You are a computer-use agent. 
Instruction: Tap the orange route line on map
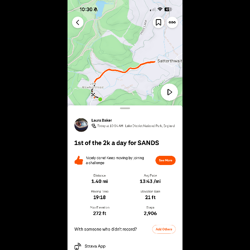[x=125, y=70]
